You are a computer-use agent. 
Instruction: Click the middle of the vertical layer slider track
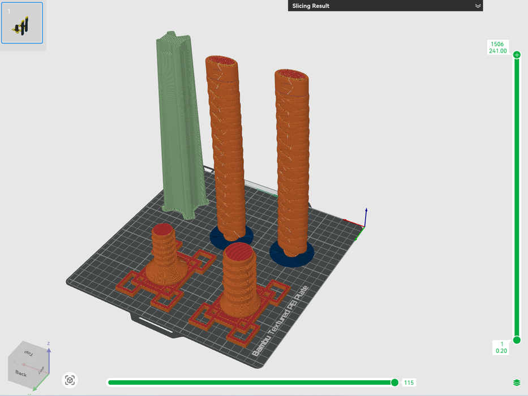coord(517,198)
